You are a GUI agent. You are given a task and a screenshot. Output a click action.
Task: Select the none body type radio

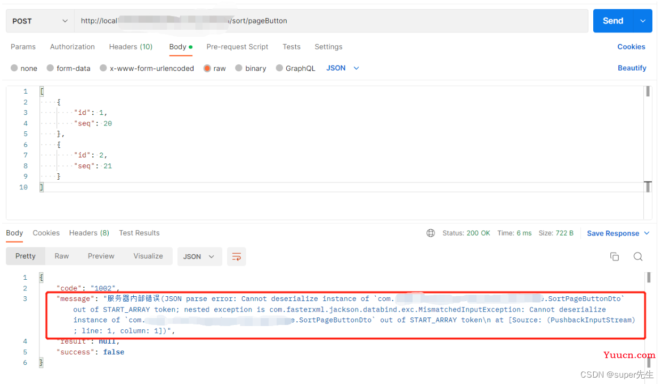14,68
